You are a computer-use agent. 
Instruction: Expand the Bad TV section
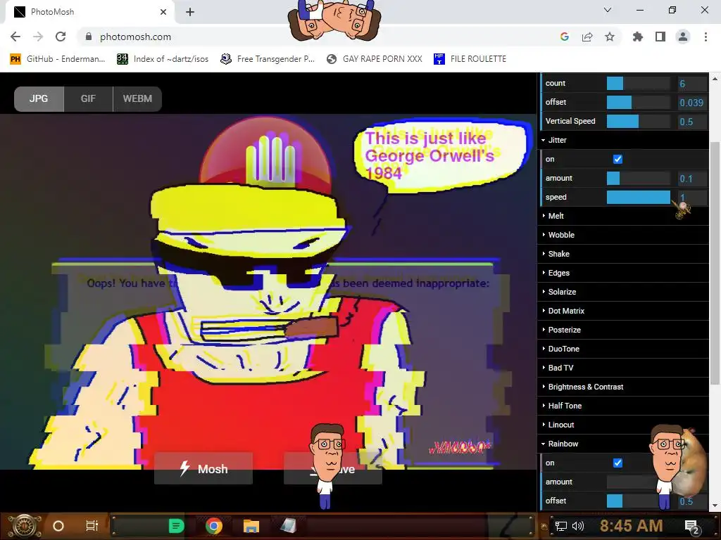(x=622, y=368)
